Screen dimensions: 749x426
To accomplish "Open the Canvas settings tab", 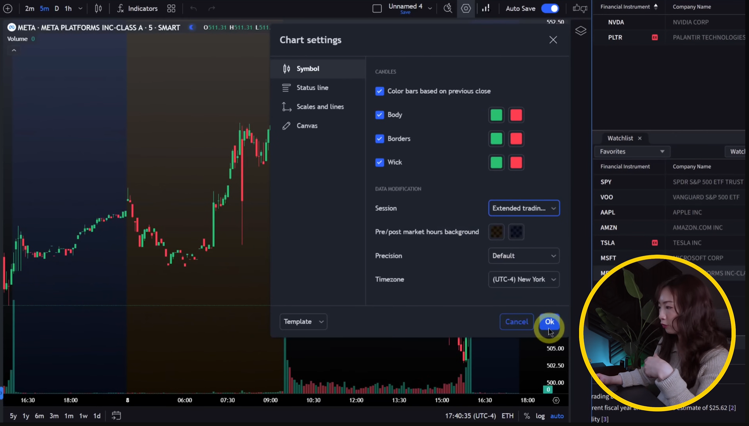I will coord(307,126).
